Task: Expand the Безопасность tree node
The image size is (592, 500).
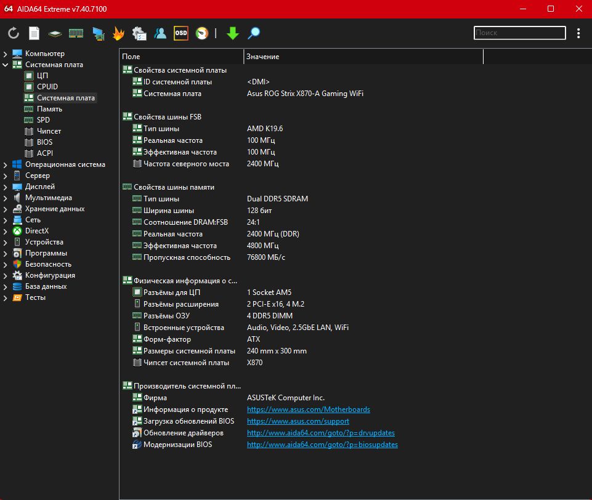Action: point(6,265)
